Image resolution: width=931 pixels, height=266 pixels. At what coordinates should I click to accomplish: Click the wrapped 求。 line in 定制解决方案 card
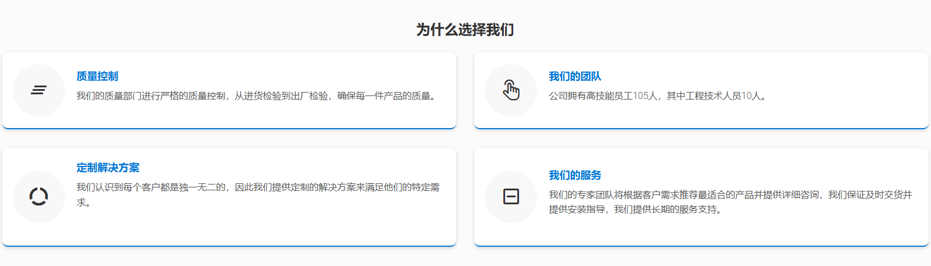point(83,203)
